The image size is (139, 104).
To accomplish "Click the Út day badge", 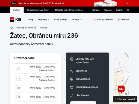I will pyautogui.click(x=19, y=78).
